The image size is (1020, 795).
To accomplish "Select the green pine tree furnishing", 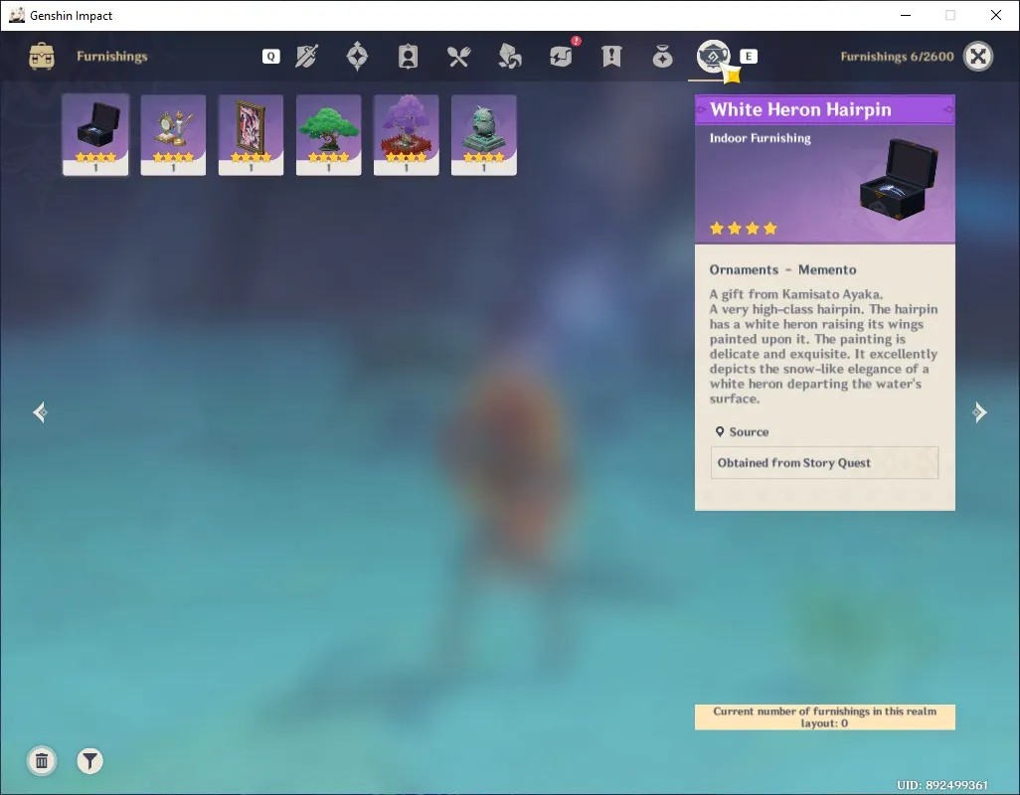I will [x=328, y=134].
